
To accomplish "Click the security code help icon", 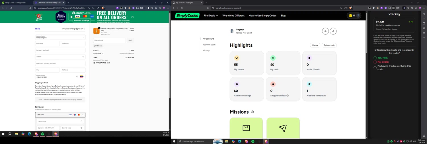I will 81,128.
